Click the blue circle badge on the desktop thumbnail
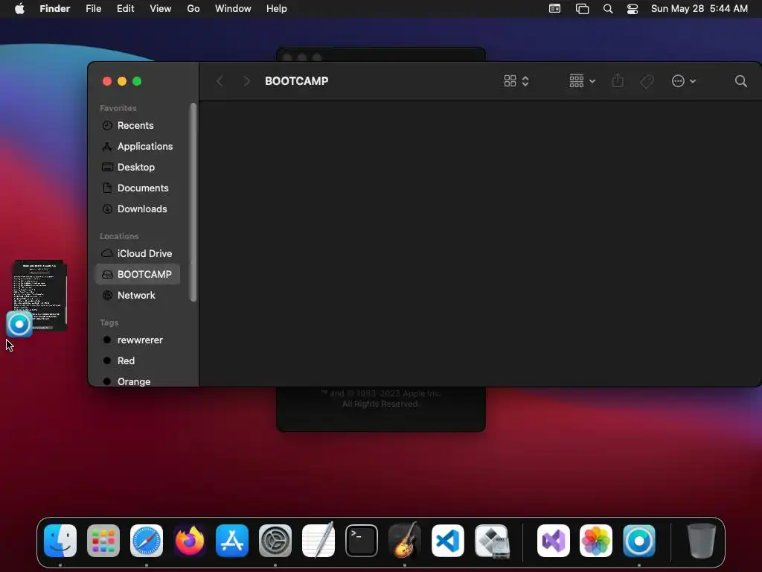 click(19, 325)
